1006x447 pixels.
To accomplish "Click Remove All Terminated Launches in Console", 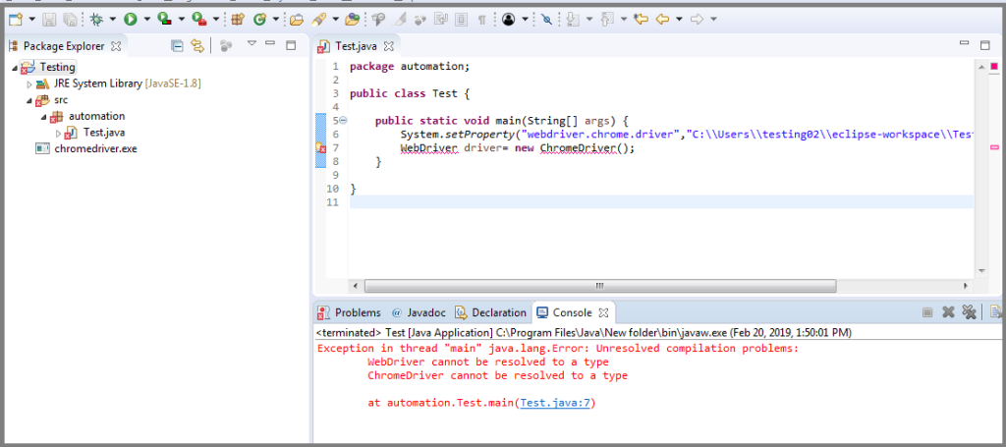I will pyautogui.click(x=969, y=312).
